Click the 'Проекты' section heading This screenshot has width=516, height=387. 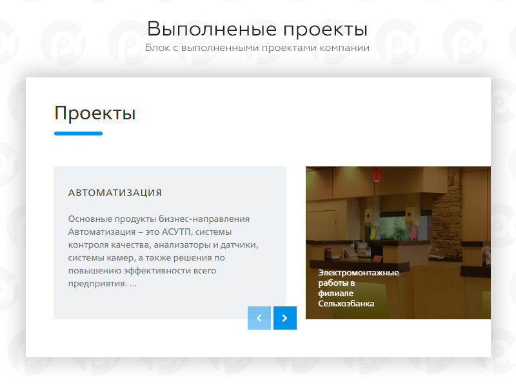click(95, 113)
